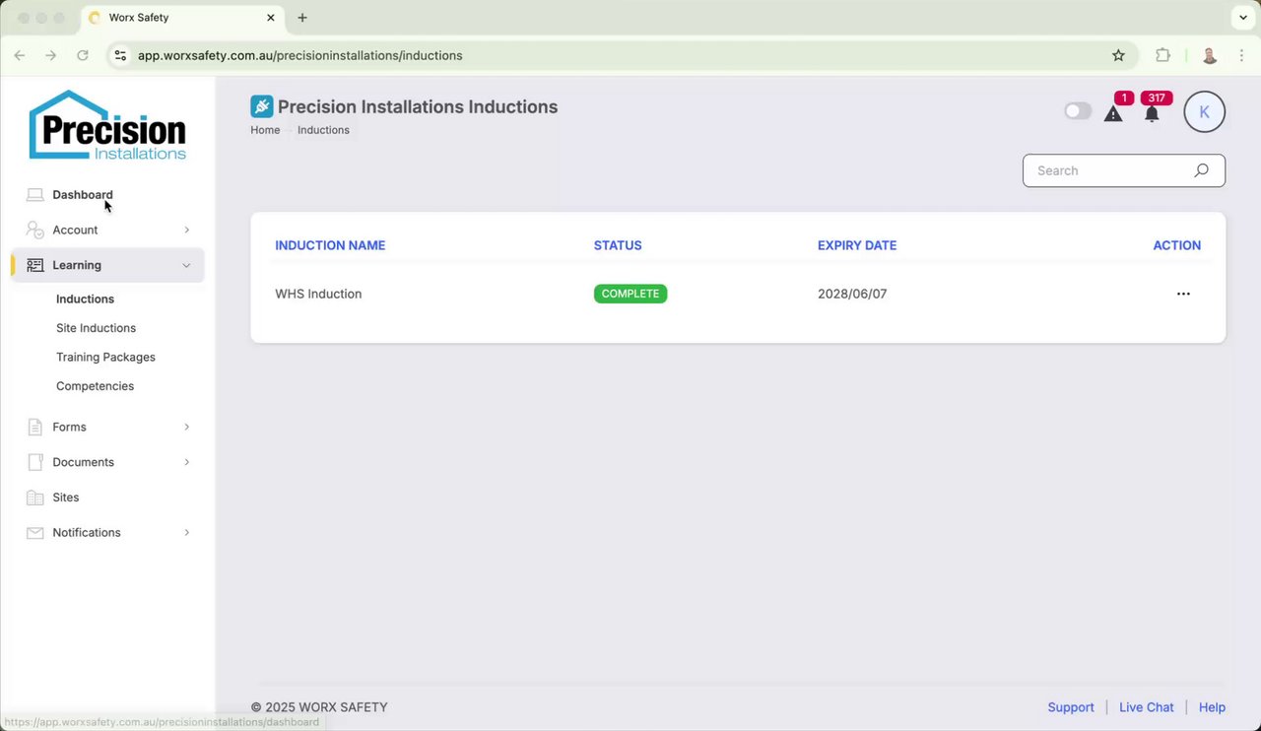Click the WHS Induction row name

tap(318, 294)
